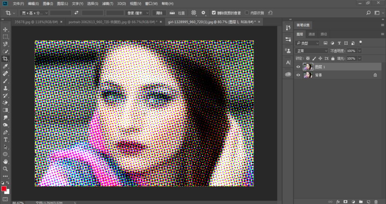The width and height of the screenshot is (386, 204).
Task: Open the layer filter 类型 dropdown
Action: click(308, 43)
